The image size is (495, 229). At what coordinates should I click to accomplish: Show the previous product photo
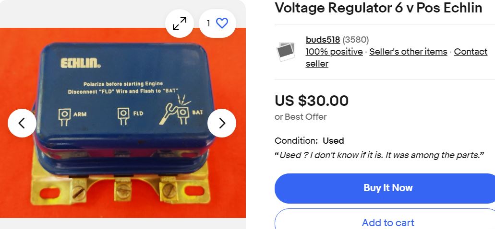coord(22,123)
